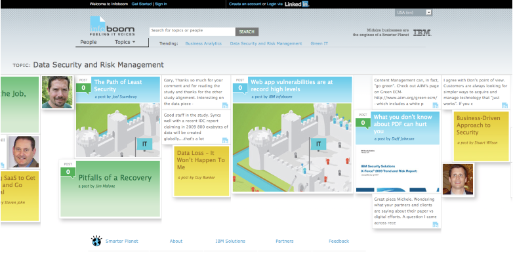513x273 pixels.
Task: Click Great piece Michele comment text
Action: point(405,211)
